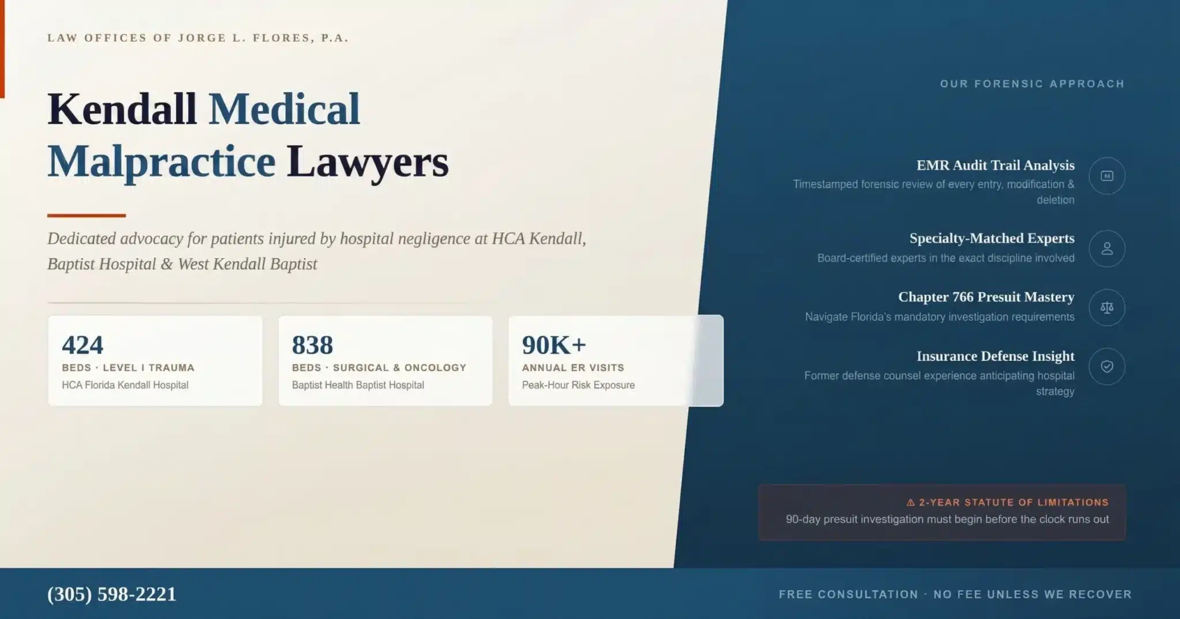Click the EMR Audit Trail Analysis heading
1180x619 pixels.
(995, 165)
